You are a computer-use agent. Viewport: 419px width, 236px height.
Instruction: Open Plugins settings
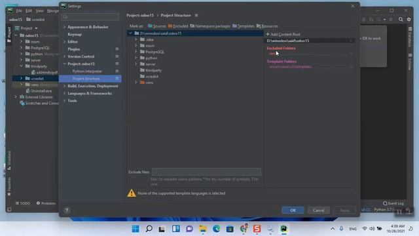click(74, 49)
